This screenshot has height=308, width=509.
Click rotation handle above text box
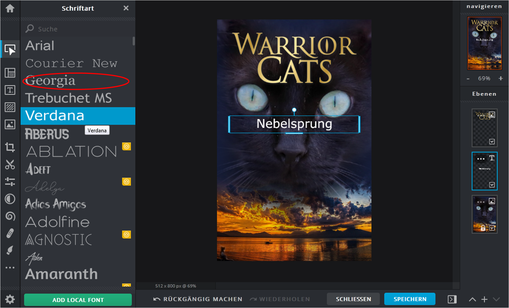coord(294,110)
